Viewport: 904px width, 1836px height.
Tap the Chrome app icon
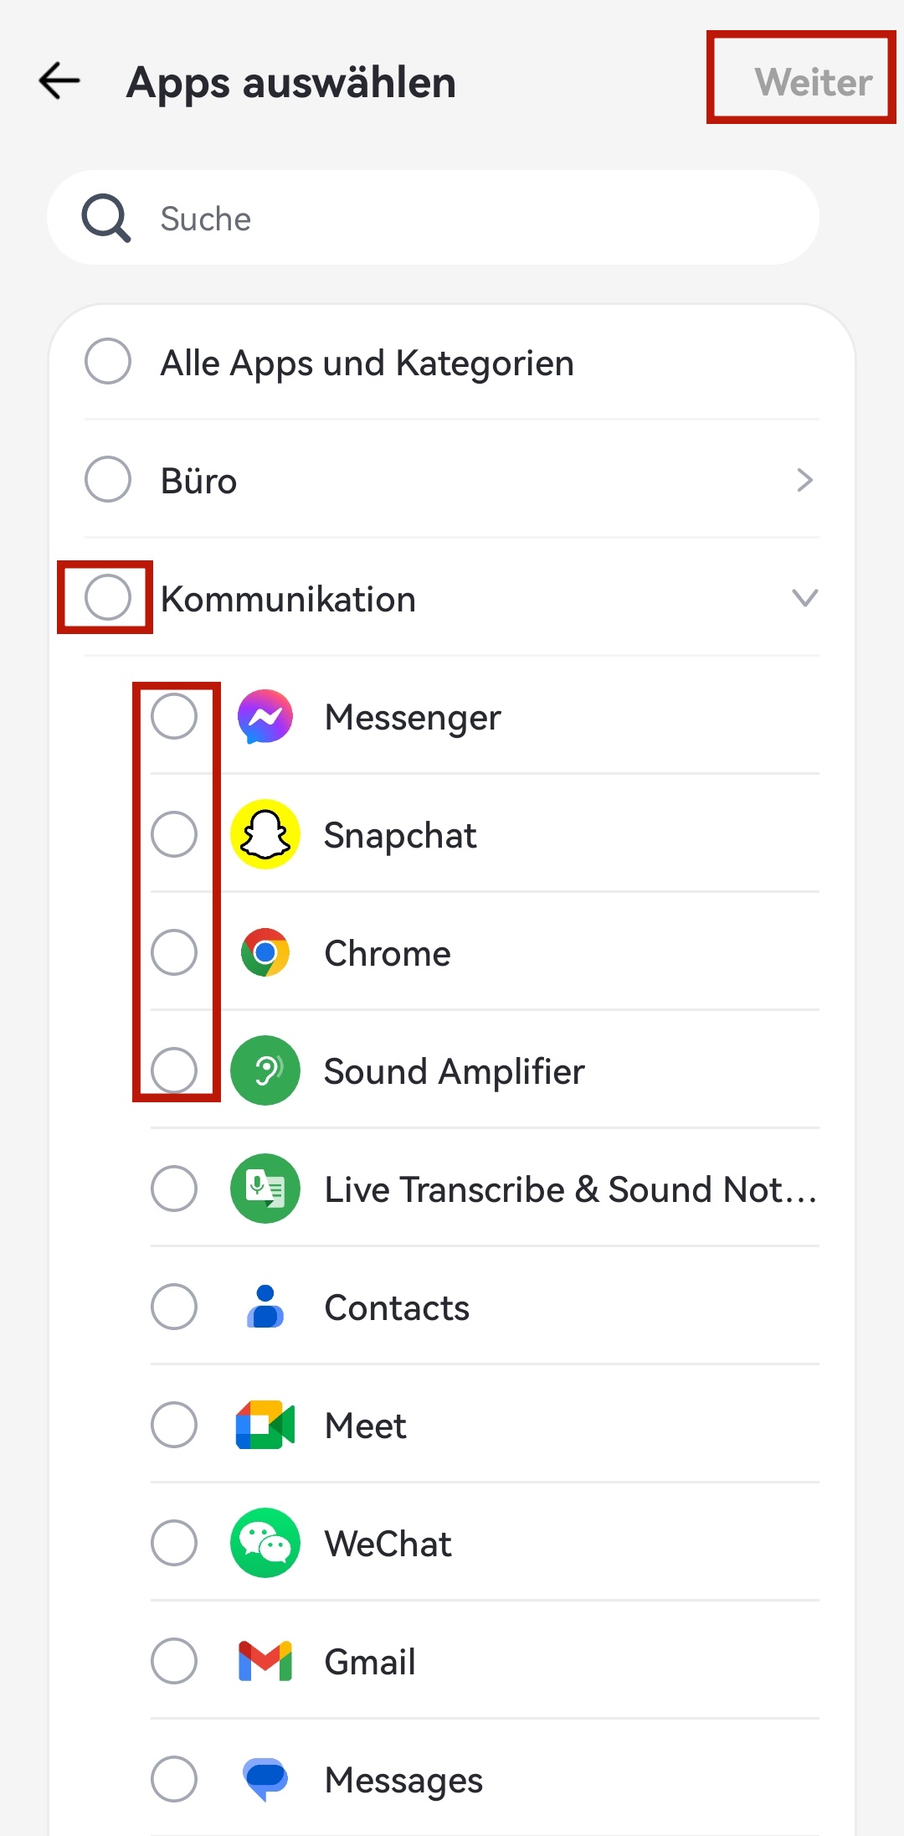pyautogui.click(x=265, y=953)
